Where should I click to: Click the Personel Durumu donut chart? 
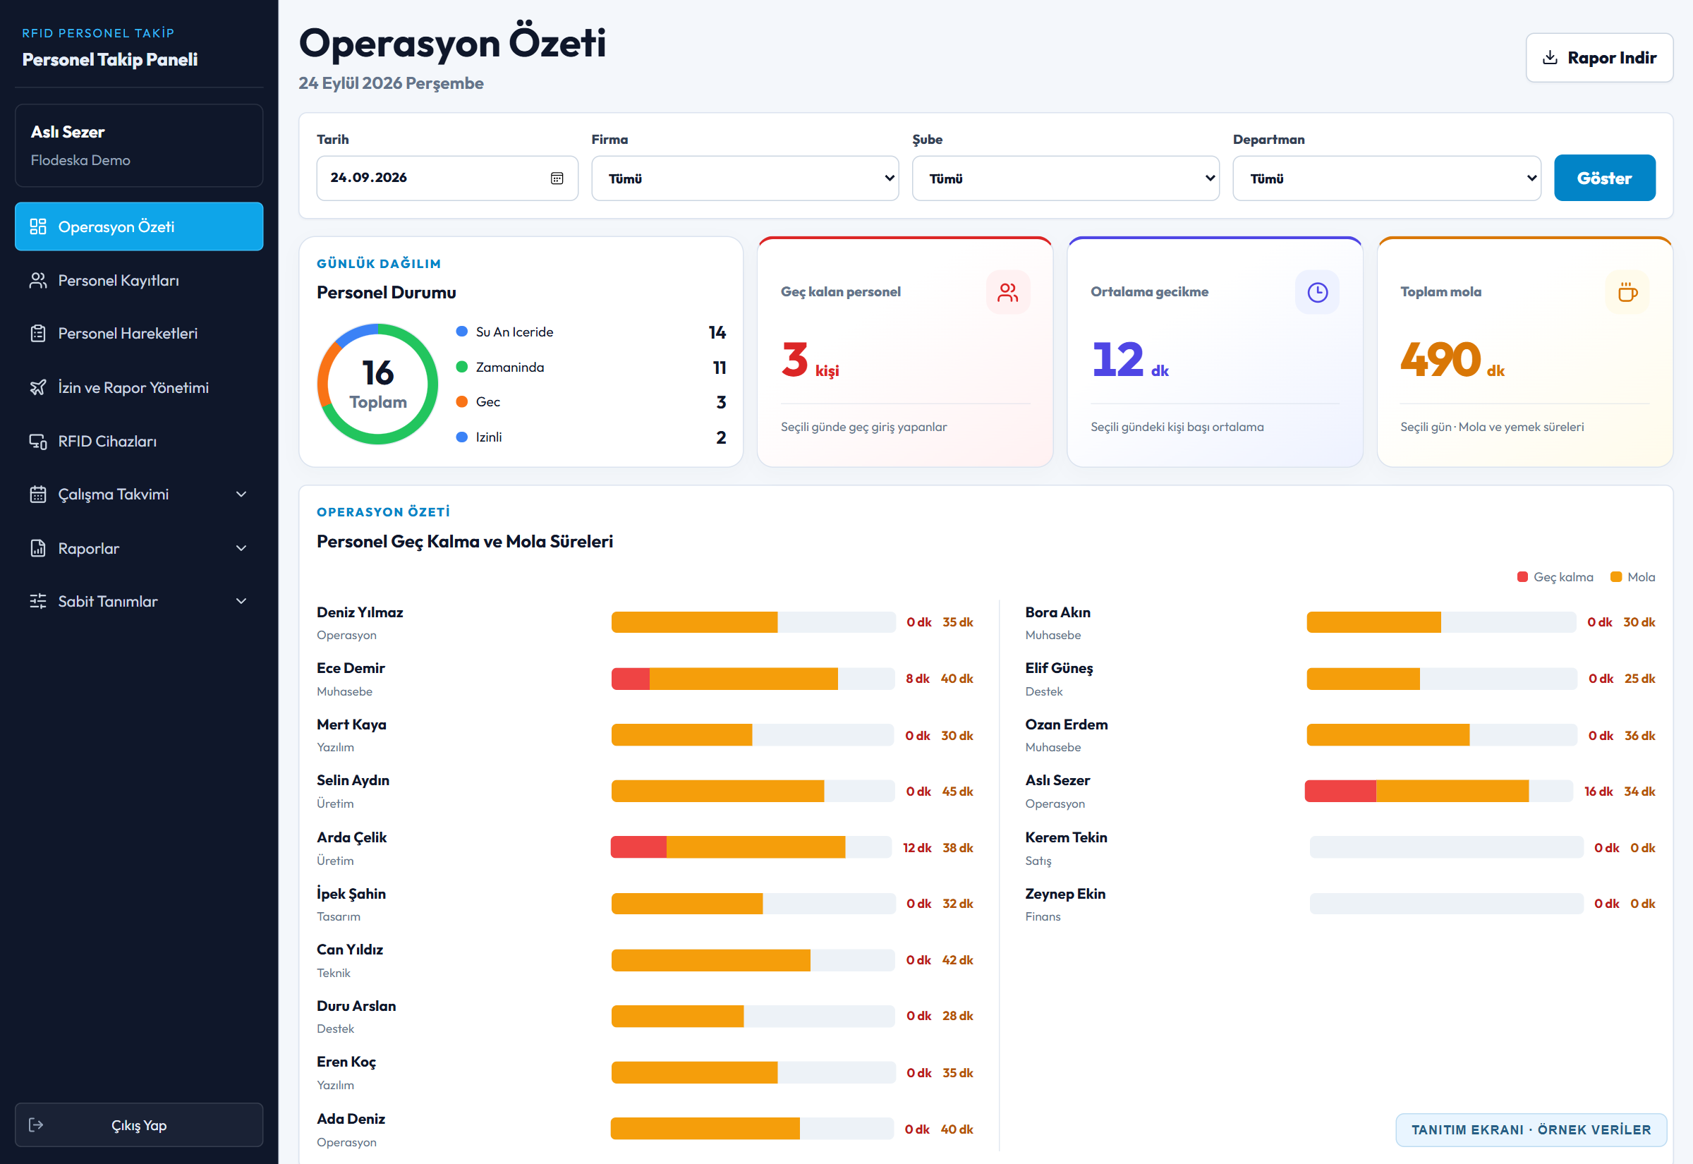point(377,384)
